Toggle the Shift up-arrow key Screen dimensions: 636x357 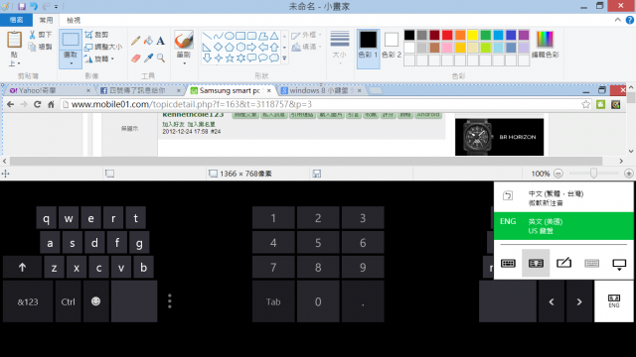tap(22, 267)
